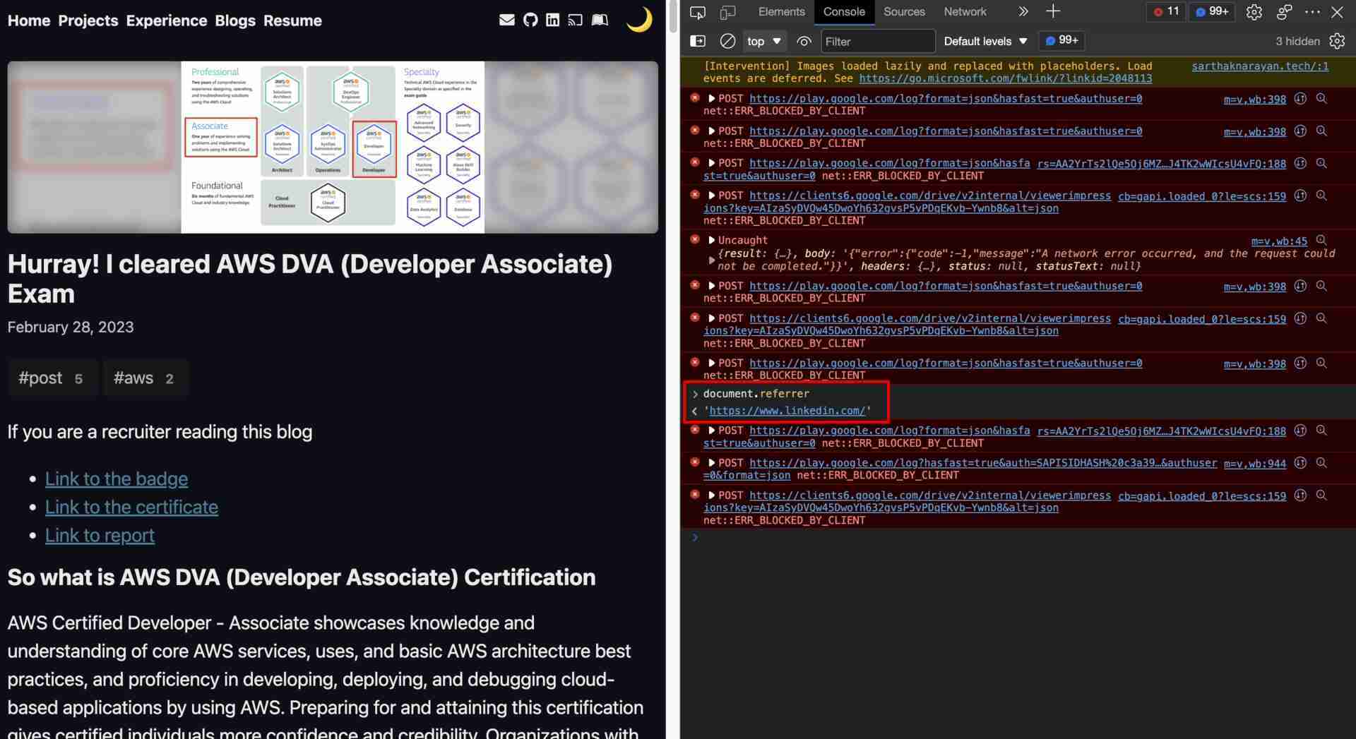The height and width of the screenshot is (739, 1356).
Task: Open the go.microsoft.com fwlink URL in warning
Action: coord(1005,78)
